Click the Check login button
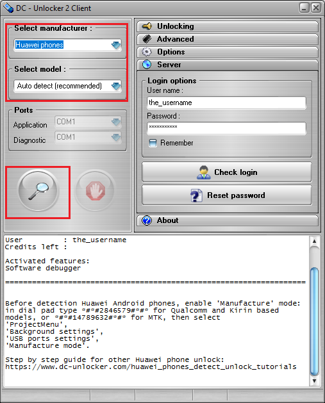325x403 pixels. 227,172
